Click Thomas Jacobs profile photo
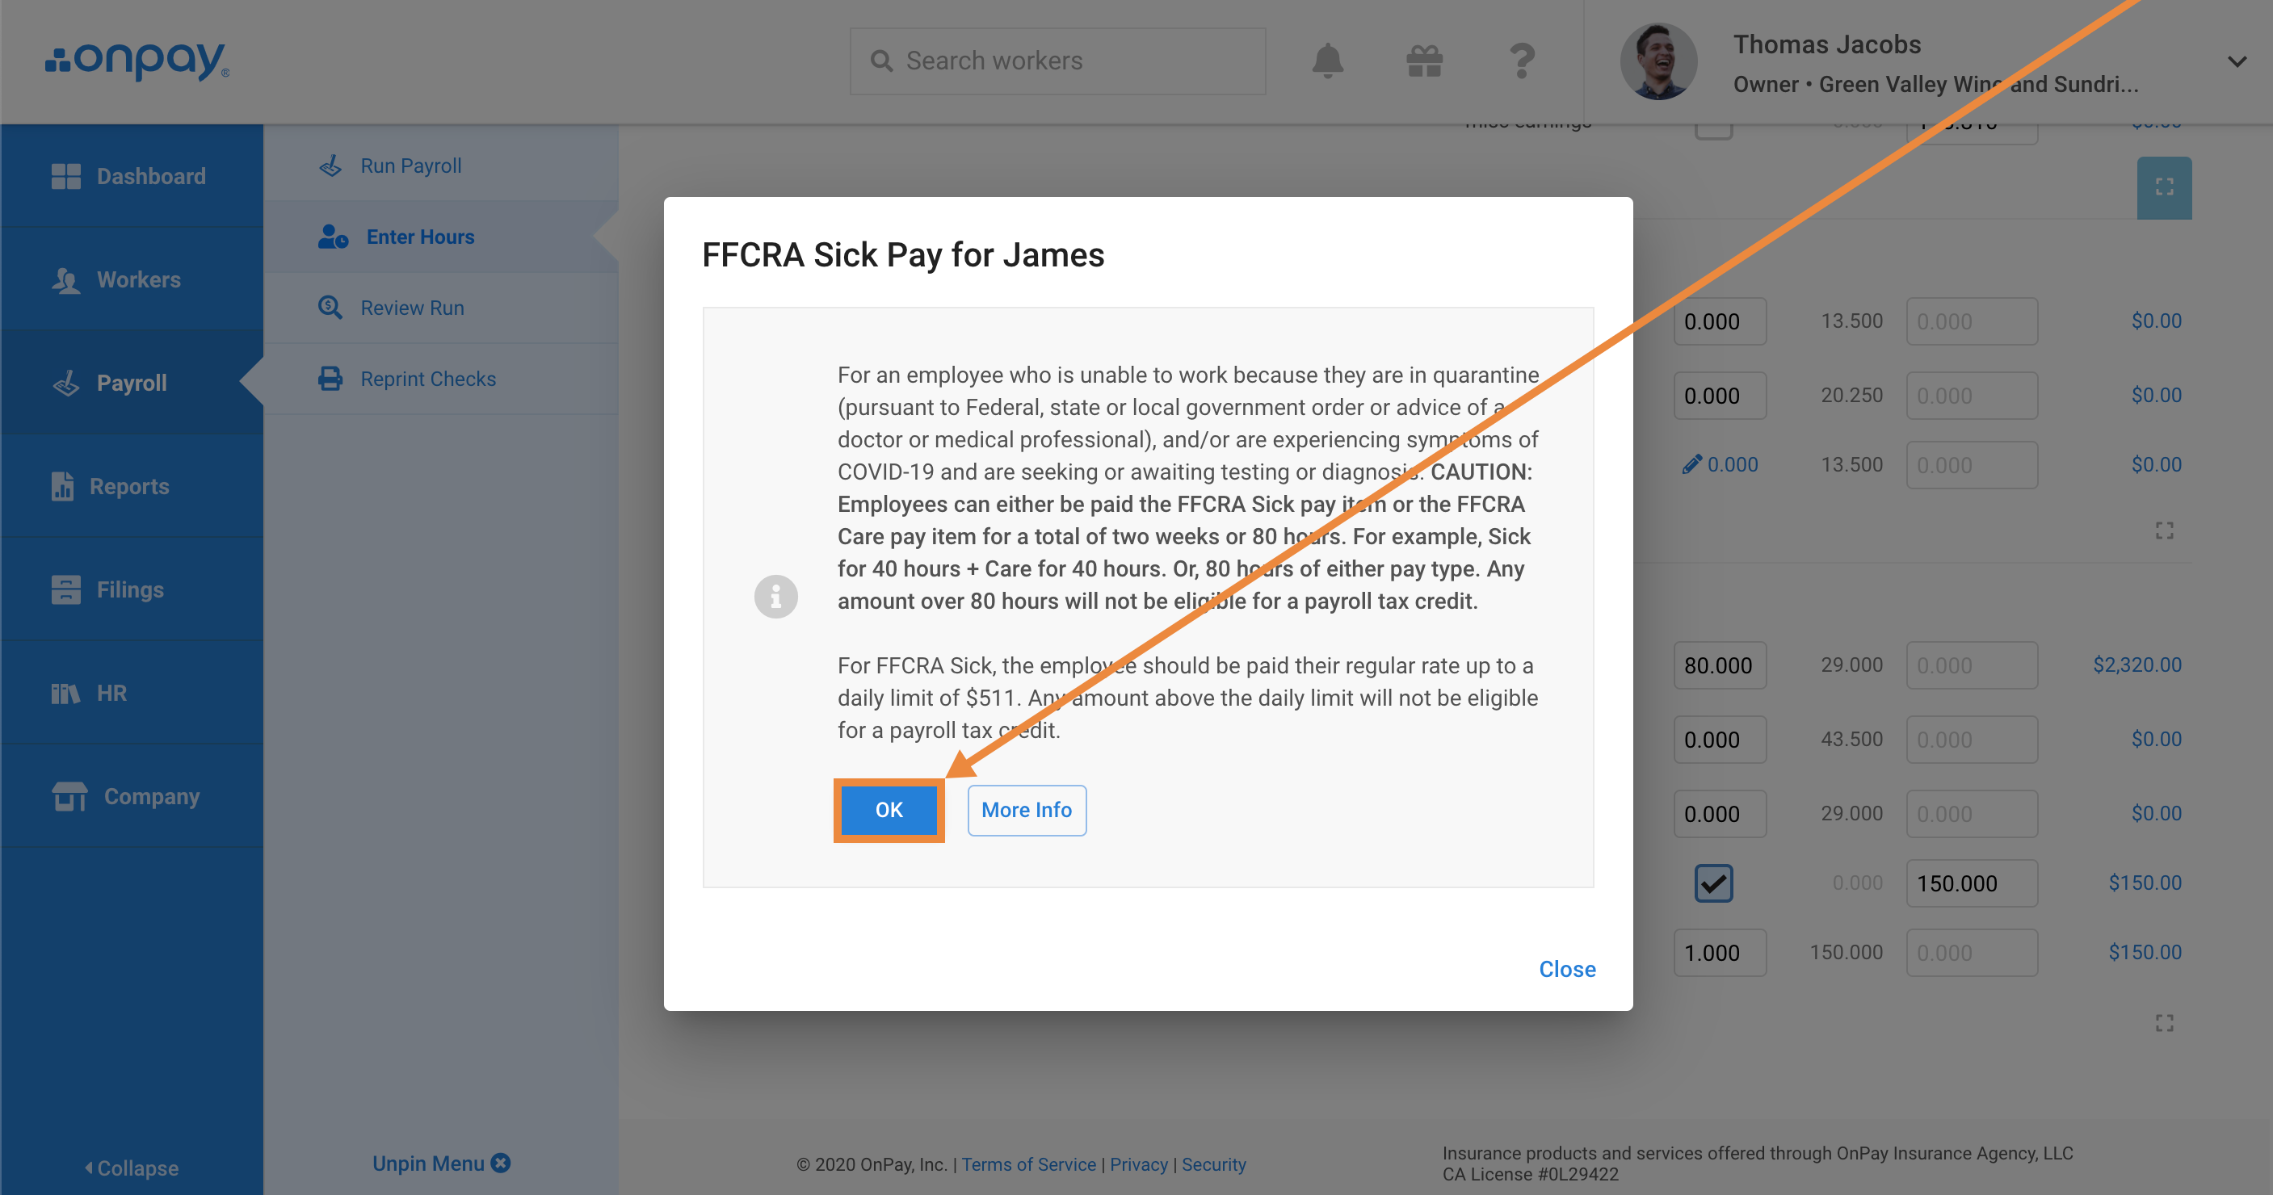This screenshot has width=2273, height=1195. 1658,61
